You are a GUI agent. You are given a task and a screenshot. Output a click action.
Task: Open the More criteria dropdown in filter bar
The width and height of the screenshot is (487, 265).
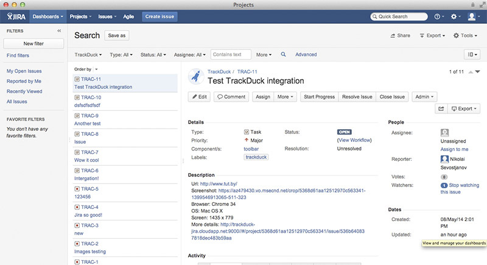click(x=264, y=54)
